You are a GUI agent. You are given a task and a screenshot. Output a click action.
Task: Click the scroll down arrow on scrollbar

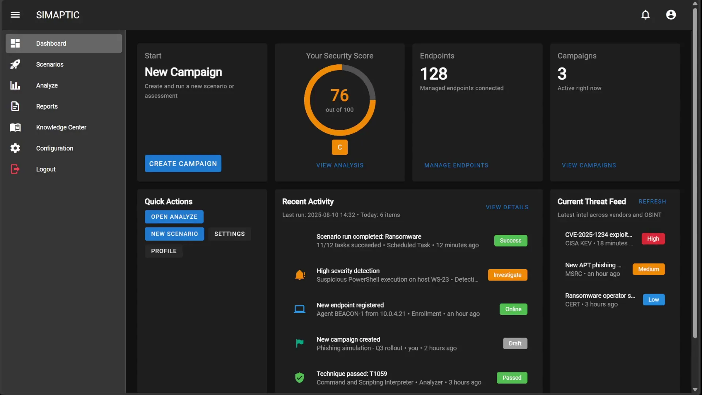(695, 390)
